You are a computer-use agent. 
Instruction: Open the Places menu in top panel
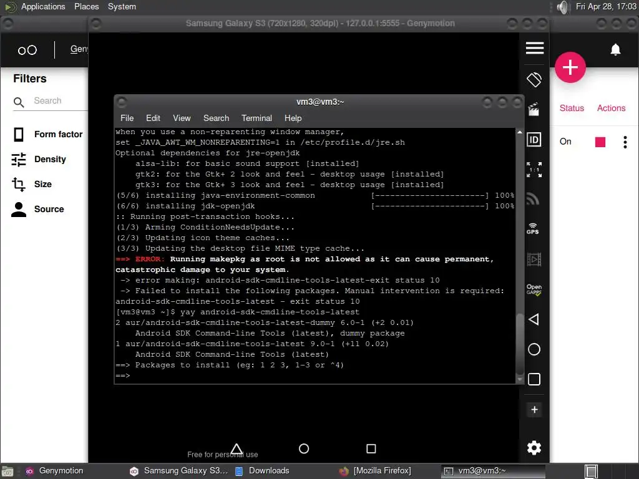(x=86, y=6)
